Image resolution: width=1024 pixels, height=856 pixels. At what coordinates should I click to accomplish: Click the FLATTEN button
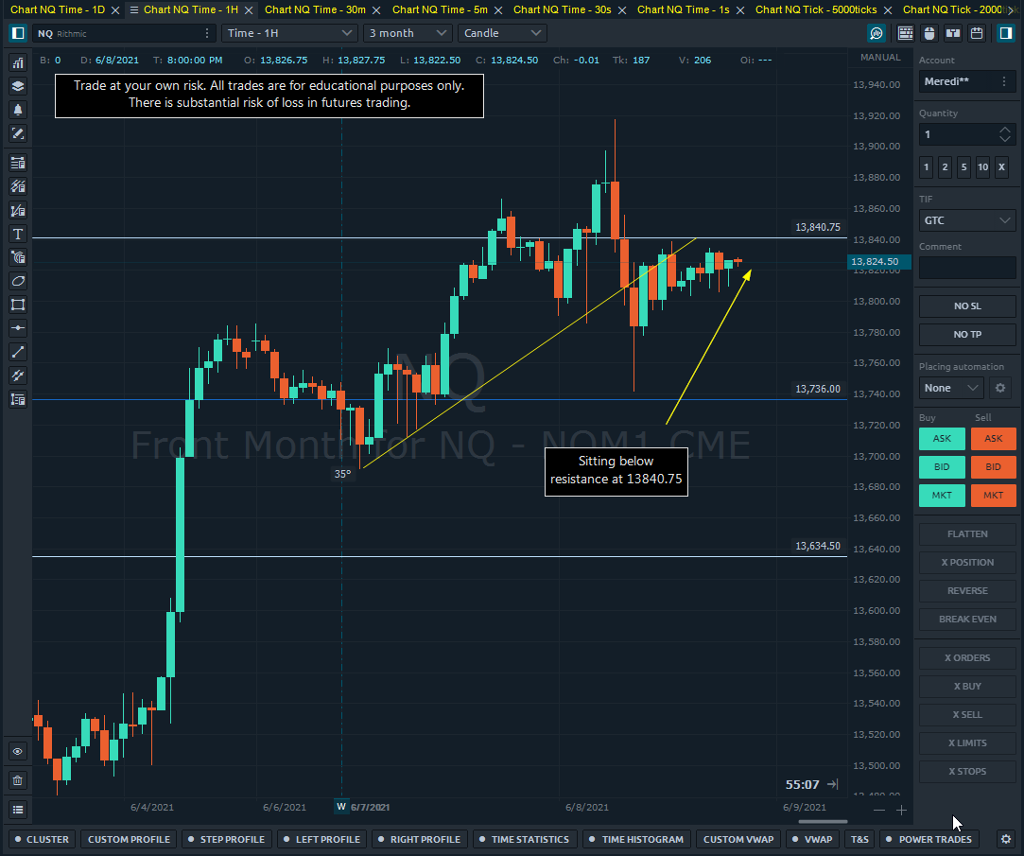tap(967, 533)
